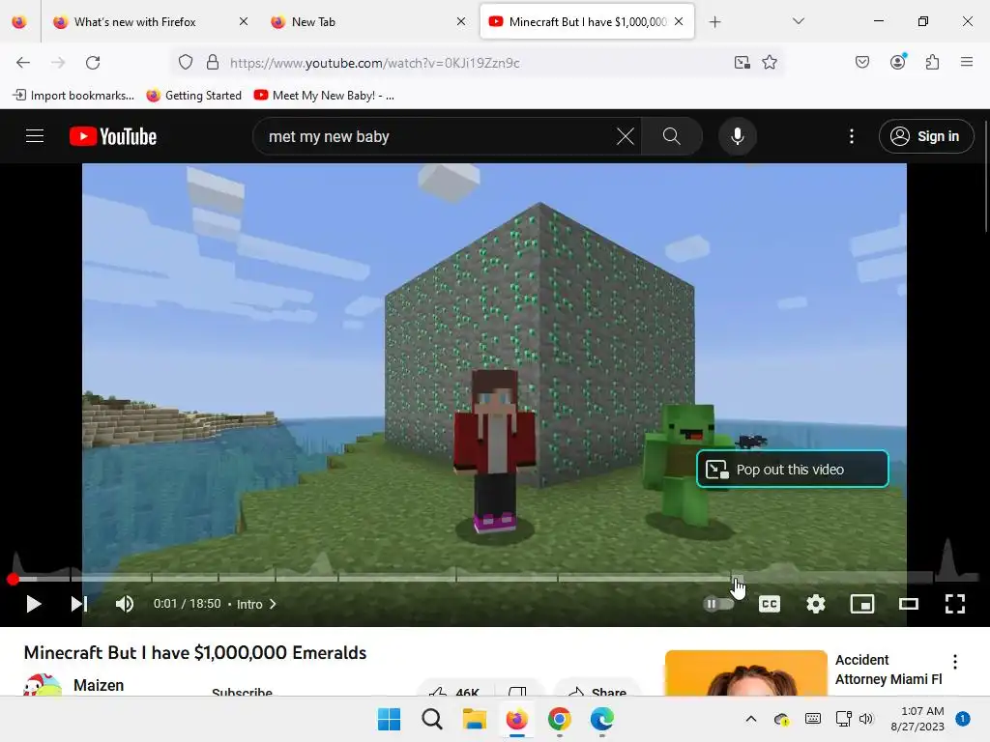Image resolution: width=990 pixels, height=742 pixels.
Task: Enable miniplayer mode
Action: tap(861, 604)
